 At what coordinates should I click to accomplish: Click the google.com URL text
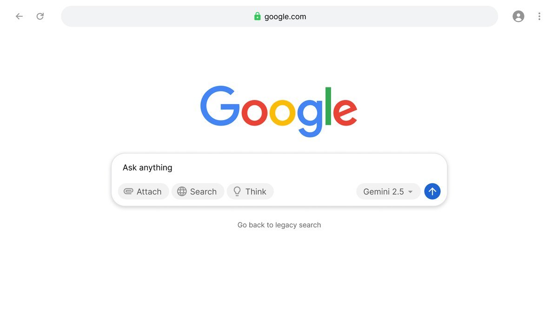285,17
